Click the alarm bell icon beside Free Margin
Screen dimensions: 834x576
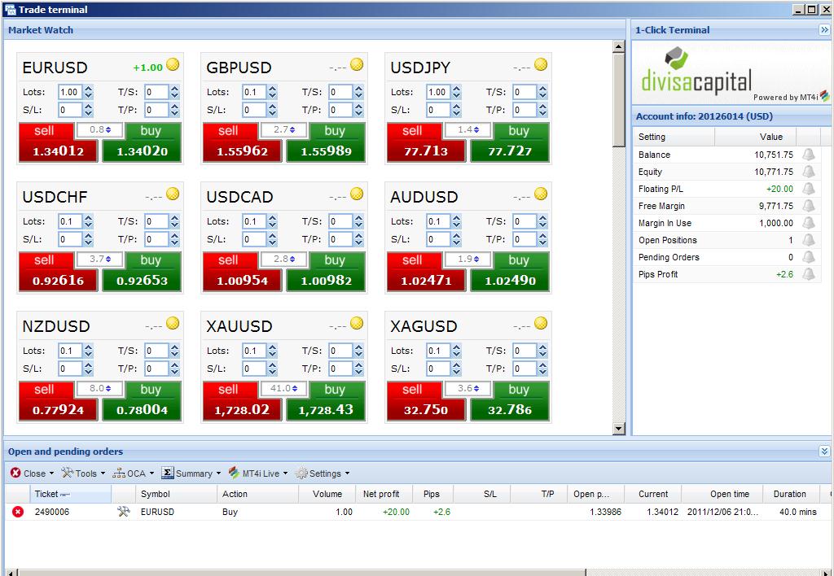[809, 206]
